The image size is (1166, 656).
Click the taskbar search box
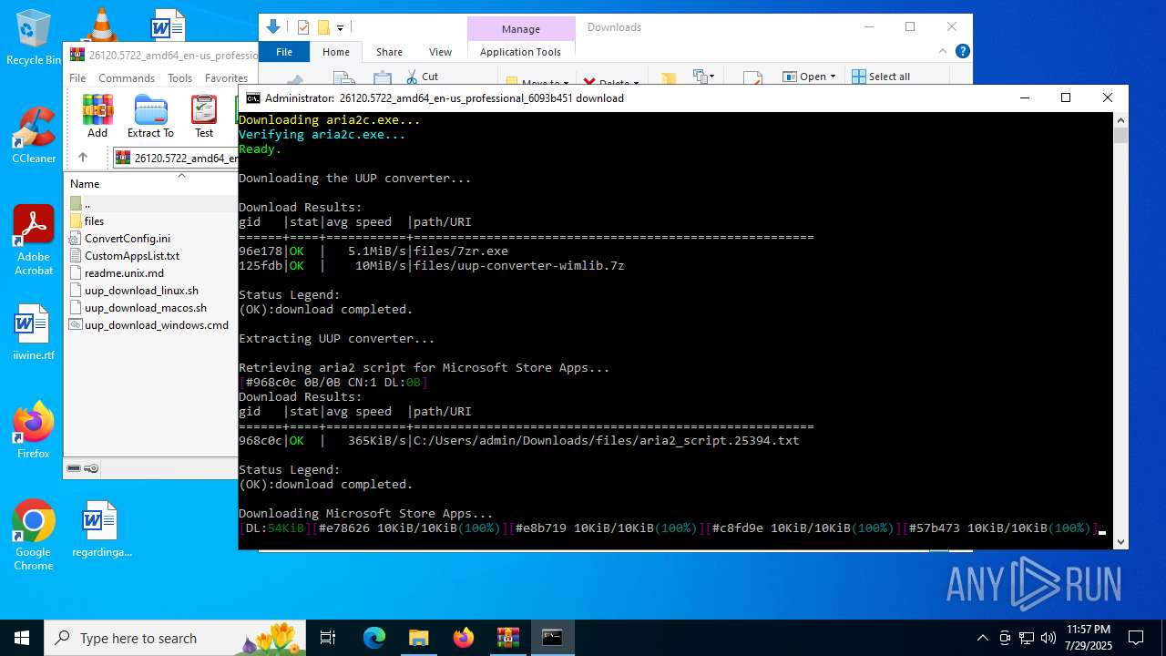[x=175, y=638]
